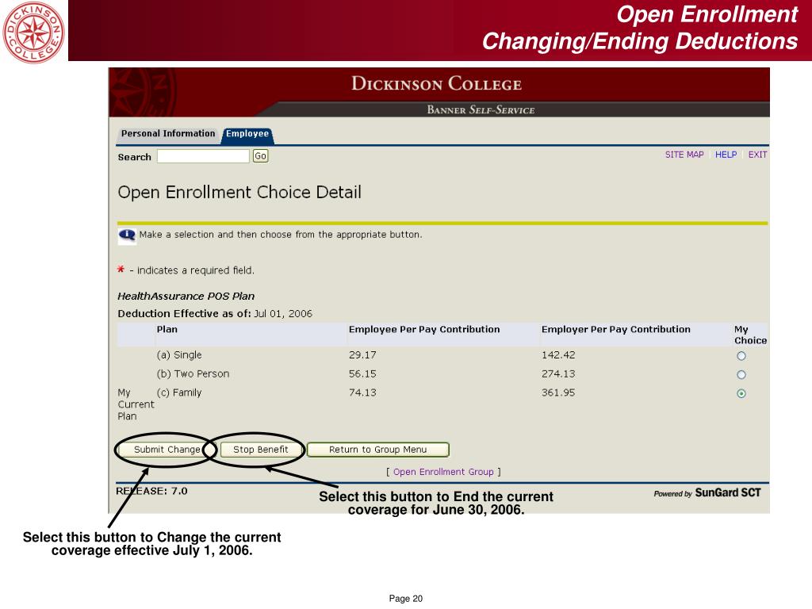Open the SITE MAP link
Screen dimensions: 812x609
(684, 155)
